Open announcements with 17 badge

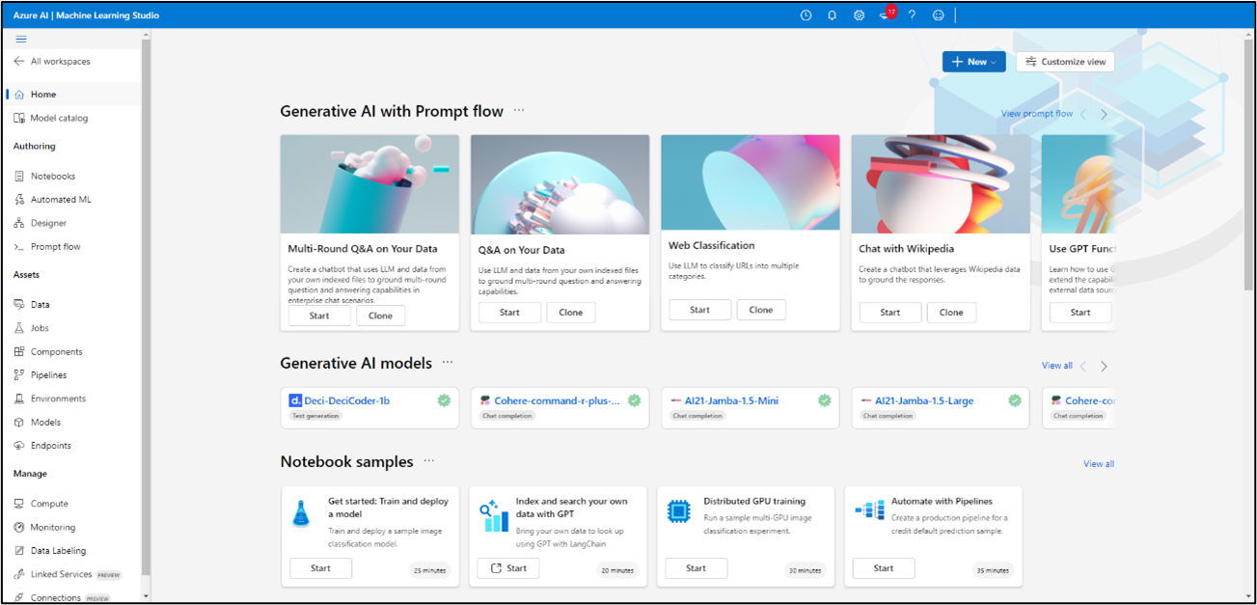pos(886,14)
